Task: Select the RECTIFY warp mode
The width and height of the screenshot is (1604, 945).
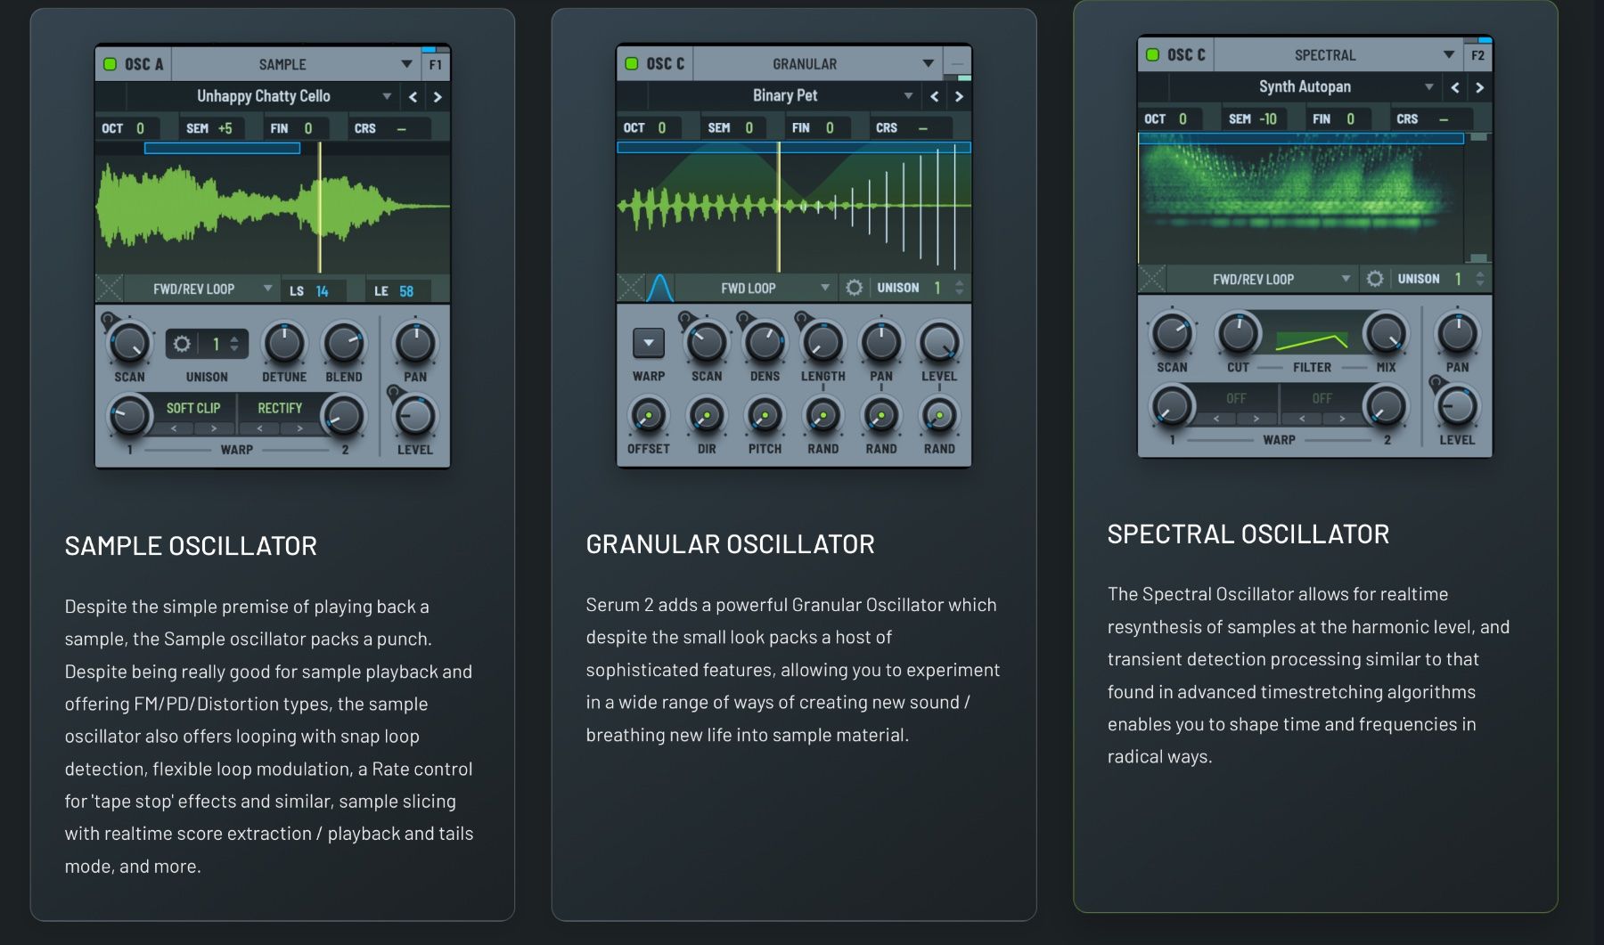Action: pyautogui.click(x=280, y=408)
